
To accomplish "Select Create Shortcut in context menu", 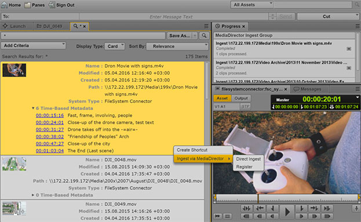I will tap(203, 150).
